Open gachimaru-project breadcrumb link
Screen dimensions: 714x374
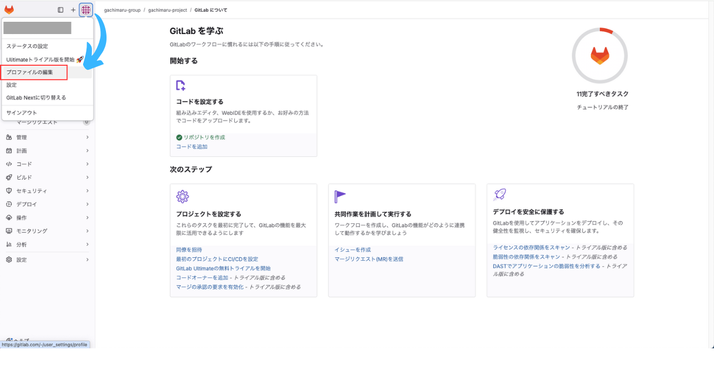(x=167, y=10)
